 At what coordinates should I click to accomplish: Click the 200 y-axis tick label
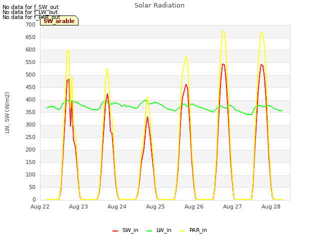click(x=30, y=150)
